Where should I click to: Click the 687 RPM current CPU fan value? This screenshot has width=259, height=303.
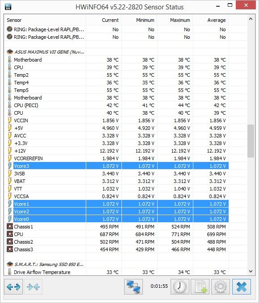point(109,234)
